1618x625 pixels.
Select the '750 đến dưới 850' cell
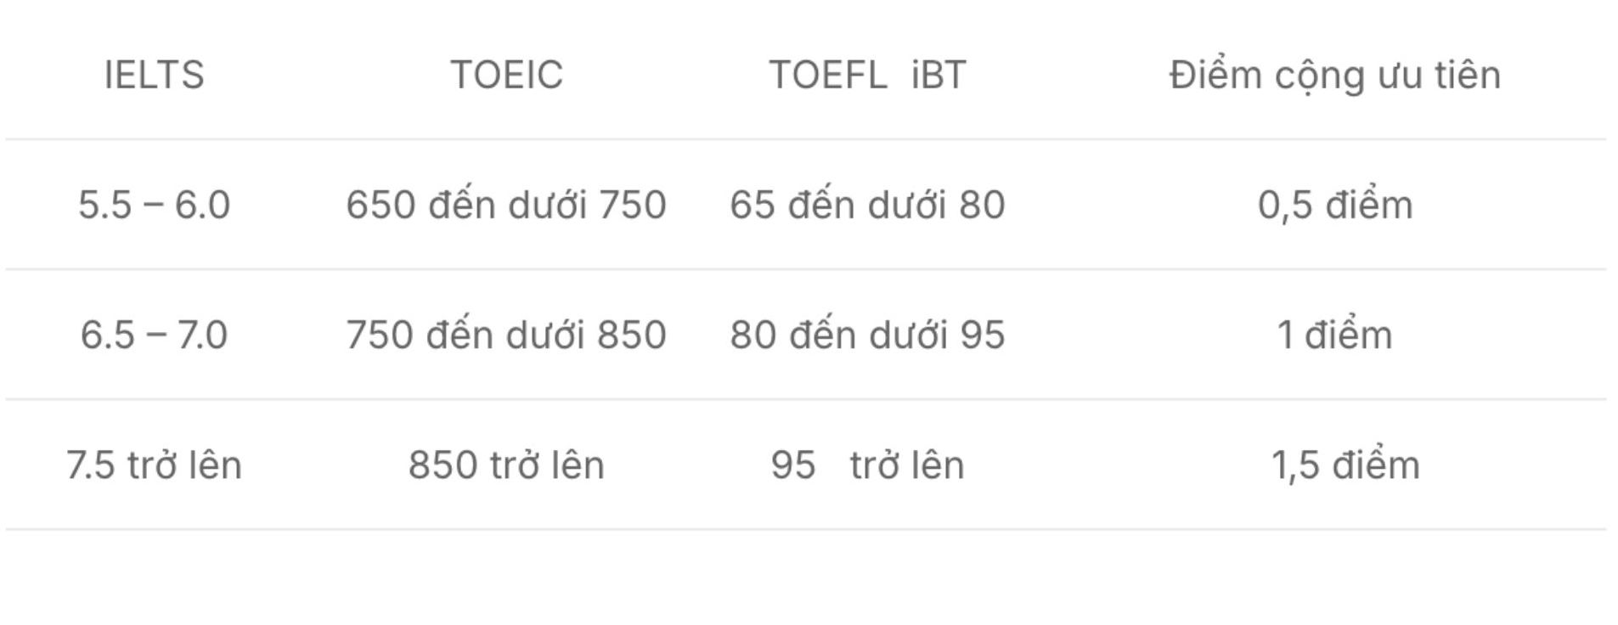(x=506, y=335)
